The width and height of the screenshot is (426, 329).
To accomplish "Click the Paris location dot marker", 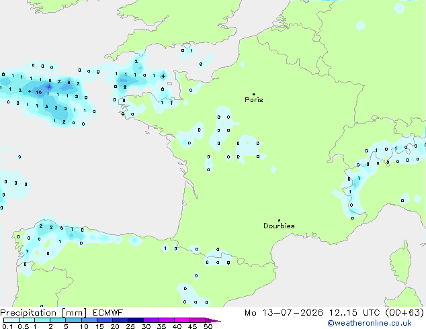I will (254, 94).
